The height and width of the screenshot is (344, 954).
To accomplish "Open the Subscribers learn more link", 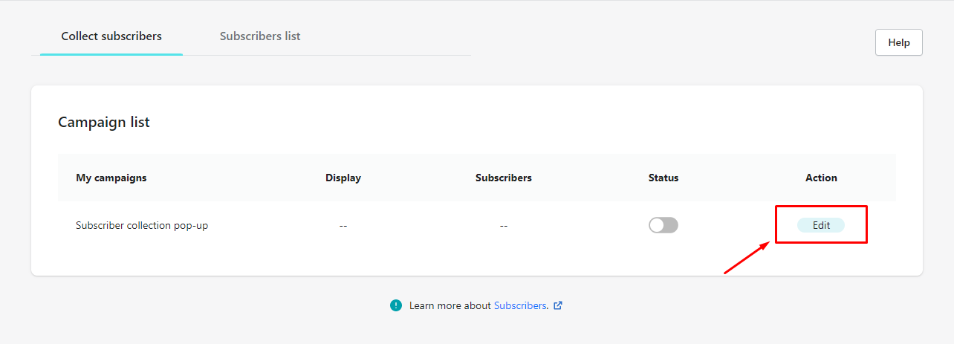I will [x=520, y=305].
